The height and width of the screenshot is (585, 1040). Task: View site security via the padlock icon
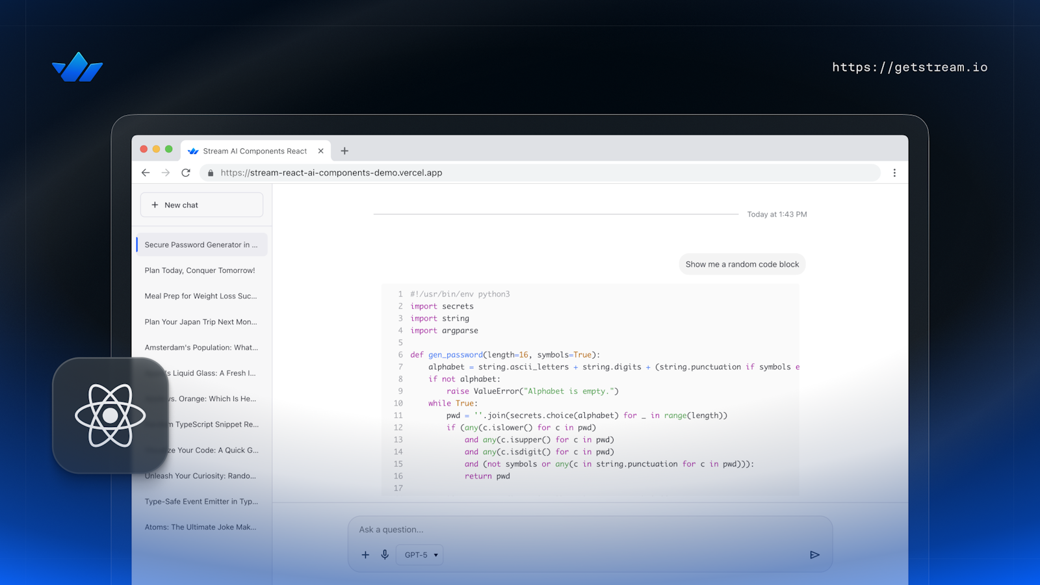[x=209, y=172]
